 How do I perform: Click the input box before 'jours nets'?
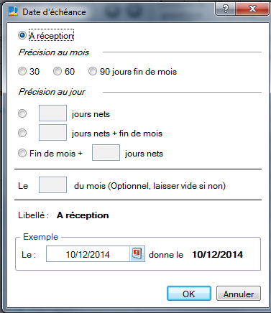coord(52,113)
